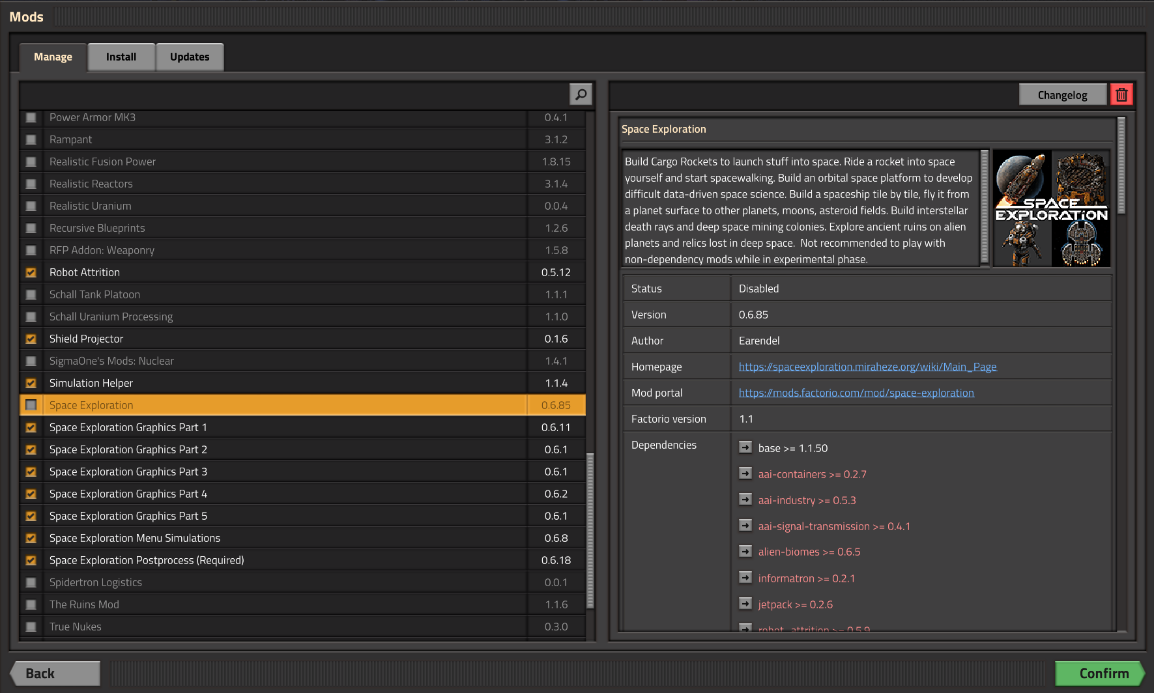Select the RFP Addon: Weaponry row
1154x693 pixels.
tap(302, 250)
